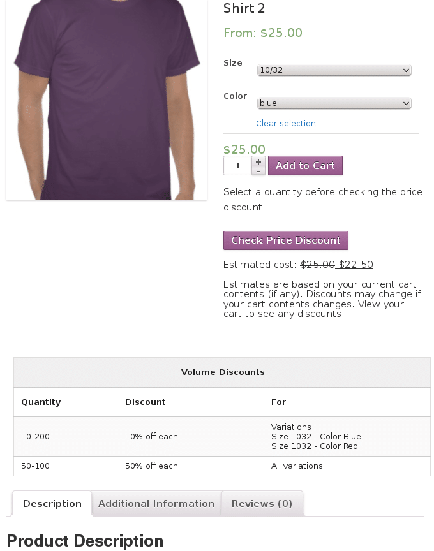The height and width of the screenshot is (551, 434).
Task: Decrease quantity with the minus button
Action: tap(258, 171)
